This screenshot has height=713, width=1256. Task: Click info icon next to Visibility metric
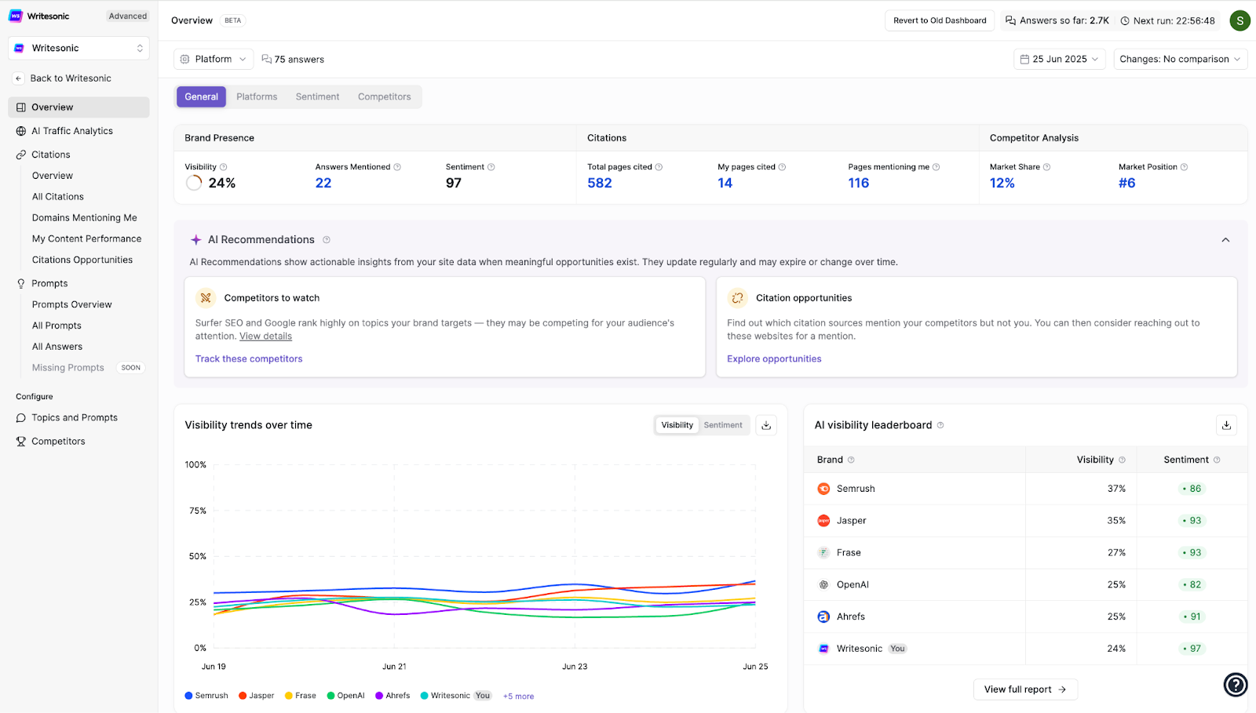click(224, 167)
